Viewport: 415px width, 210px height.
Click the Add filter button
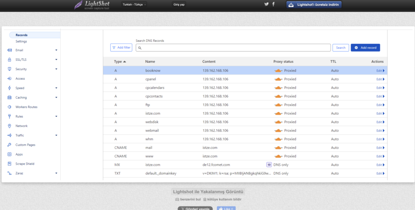coord(121,48)
